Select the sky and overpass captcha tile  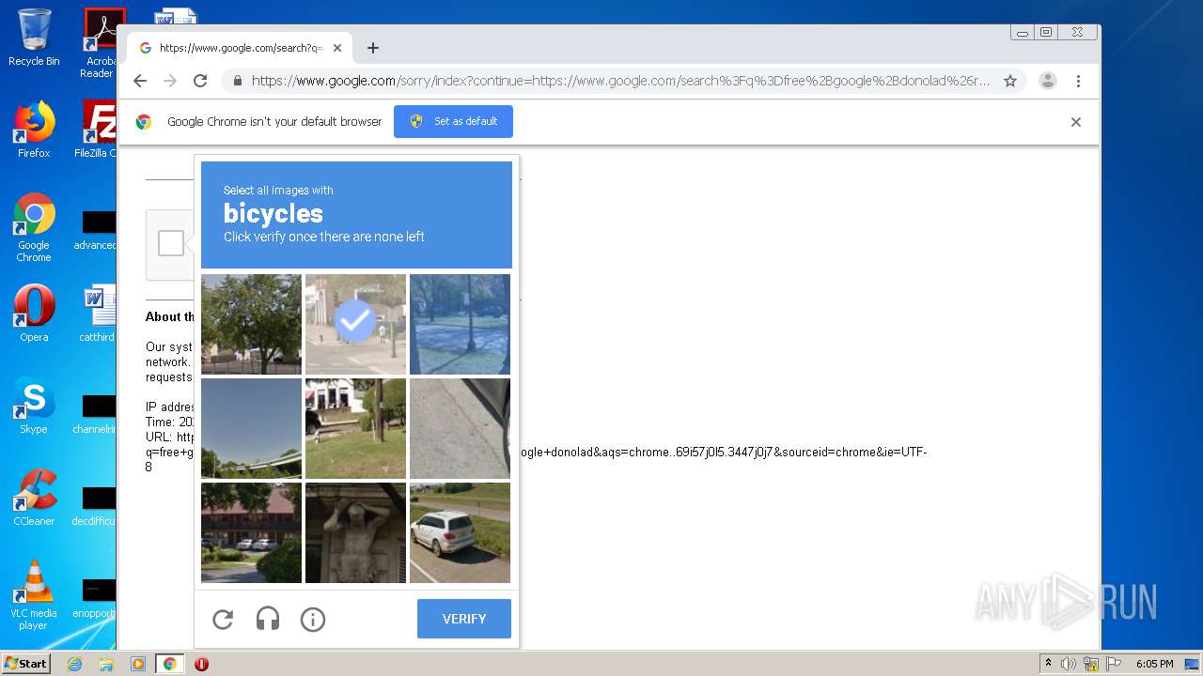pyautogui.click(x=251, y=428)
